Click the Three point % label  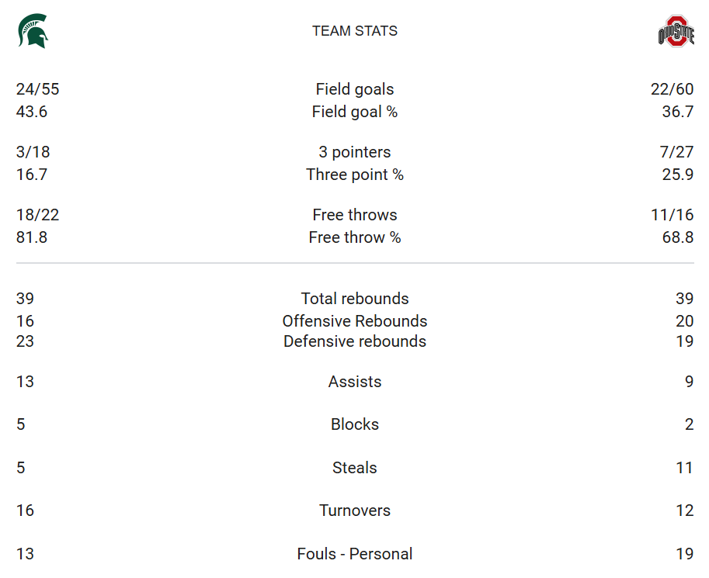coord(354,175)
